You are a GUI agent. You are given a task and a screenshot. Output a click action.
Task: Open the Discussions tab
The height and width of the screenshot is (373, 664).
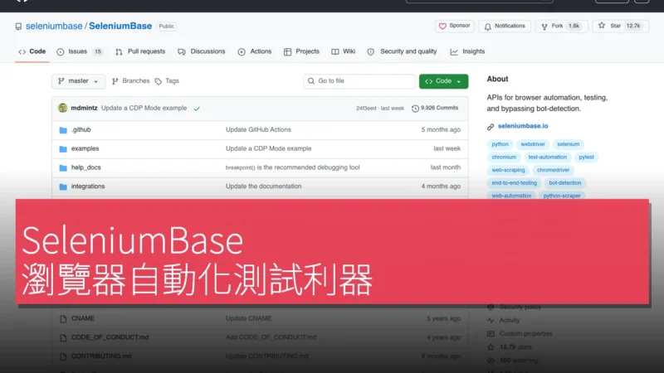pyautogui.click(x=202, y=51)
